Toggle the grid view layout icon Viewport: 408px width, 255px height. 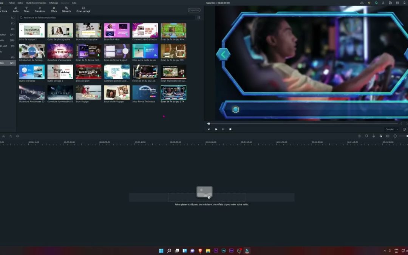[199, 17]
